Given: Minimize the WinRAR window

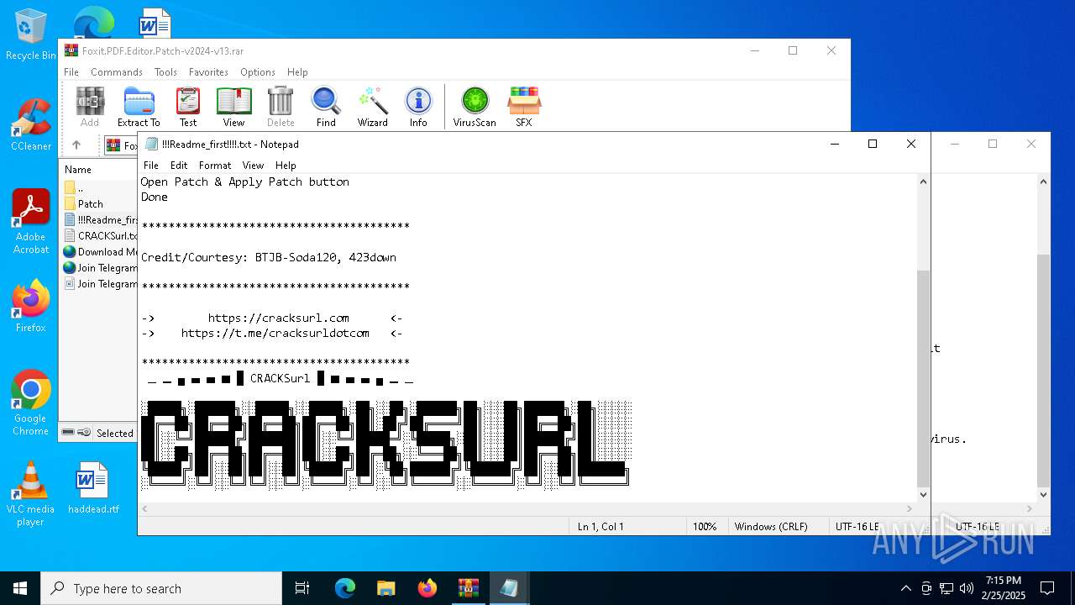Looking at the screenshot, I should [754, 50].
